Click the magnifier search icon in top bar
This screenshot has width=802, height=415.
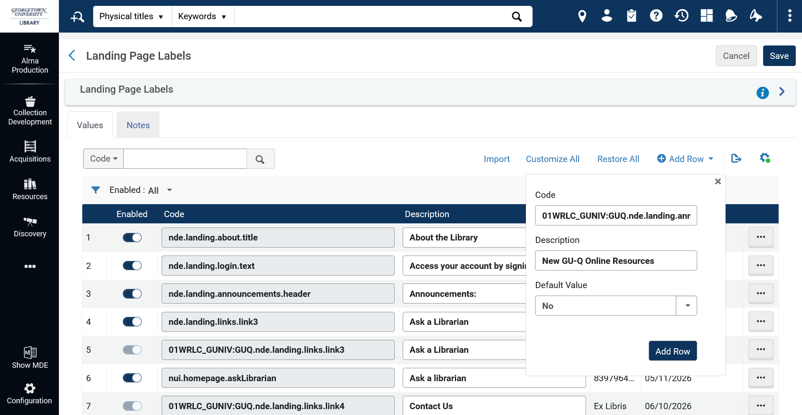(x=517, y=17)
